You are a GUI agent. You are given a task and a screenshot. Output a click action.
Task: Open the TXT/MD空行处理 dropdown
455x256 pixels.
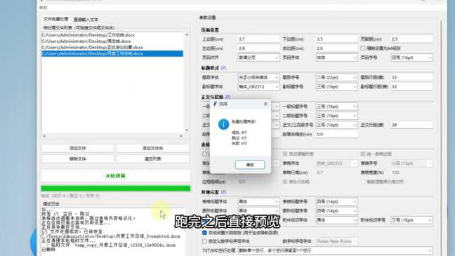click(335, 250)
